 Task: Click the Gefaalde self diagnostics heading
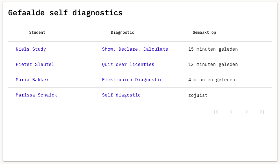click(x=65, y=13)
